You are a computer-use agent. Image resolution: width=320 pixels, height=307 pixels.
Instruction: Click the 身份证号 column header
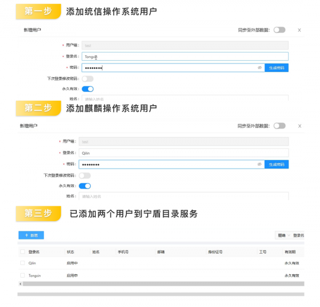(x=215, y=252)
